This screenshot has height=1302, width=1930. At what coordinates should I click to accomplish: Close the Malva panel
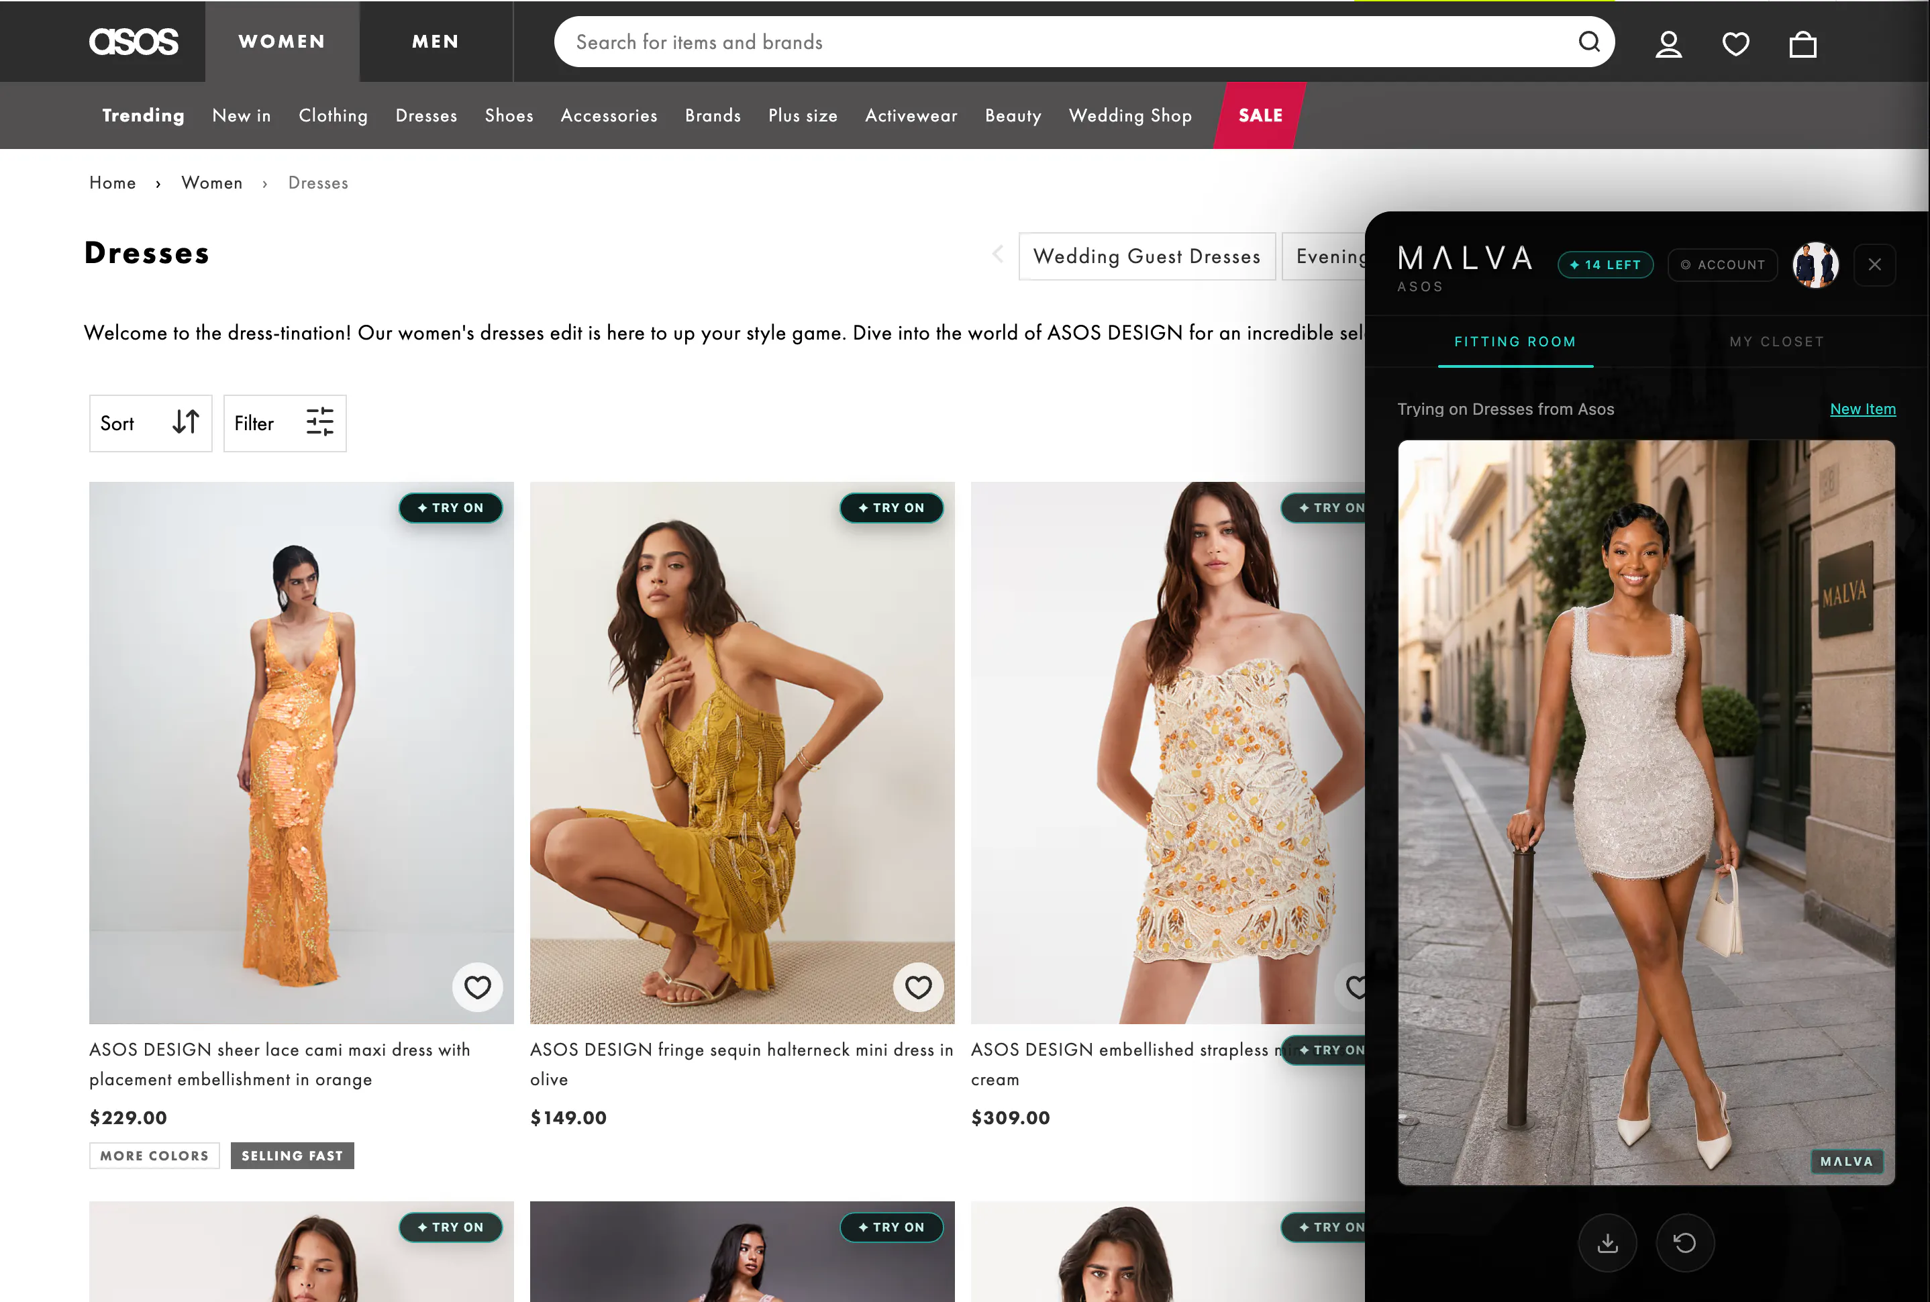(x=1874, y=265)
